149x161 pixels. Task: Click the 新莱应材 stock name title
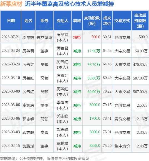point(11,4)
